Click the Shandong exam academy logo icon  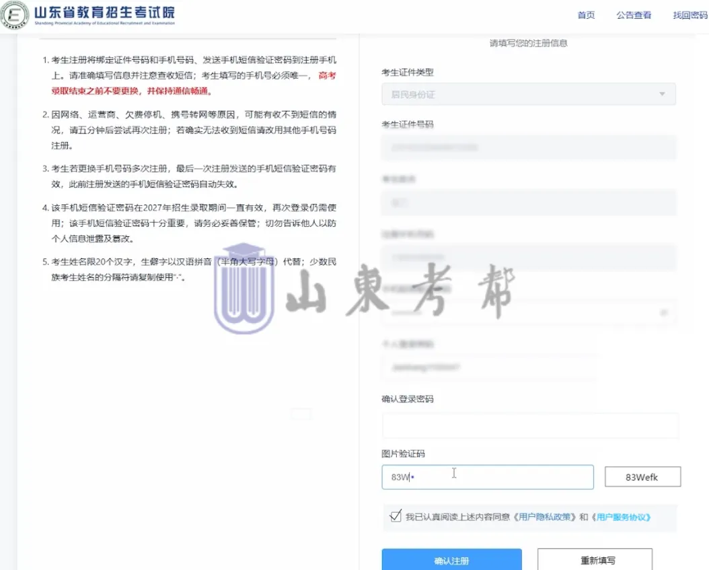point(15,15)
